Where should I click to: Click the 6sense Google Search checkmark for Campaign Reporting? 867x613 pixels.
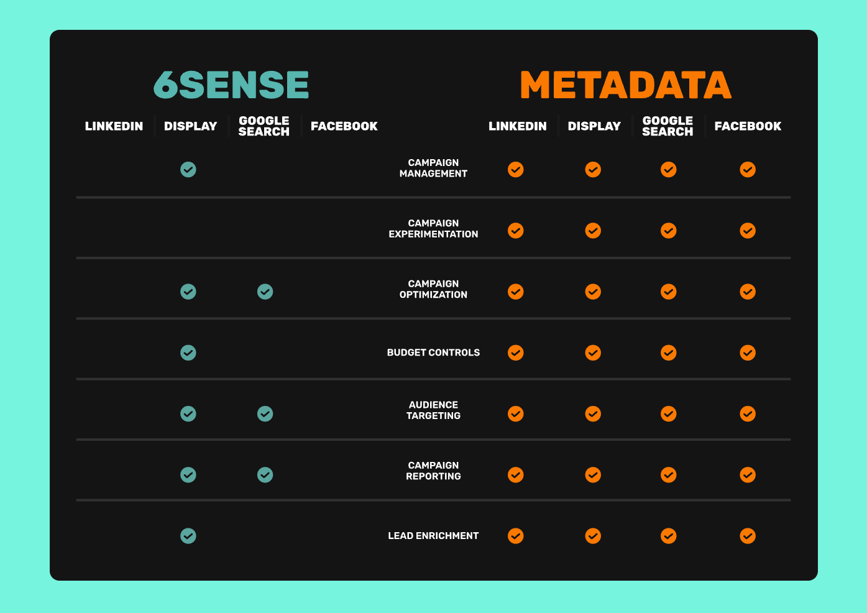click(x=265, y=474)
